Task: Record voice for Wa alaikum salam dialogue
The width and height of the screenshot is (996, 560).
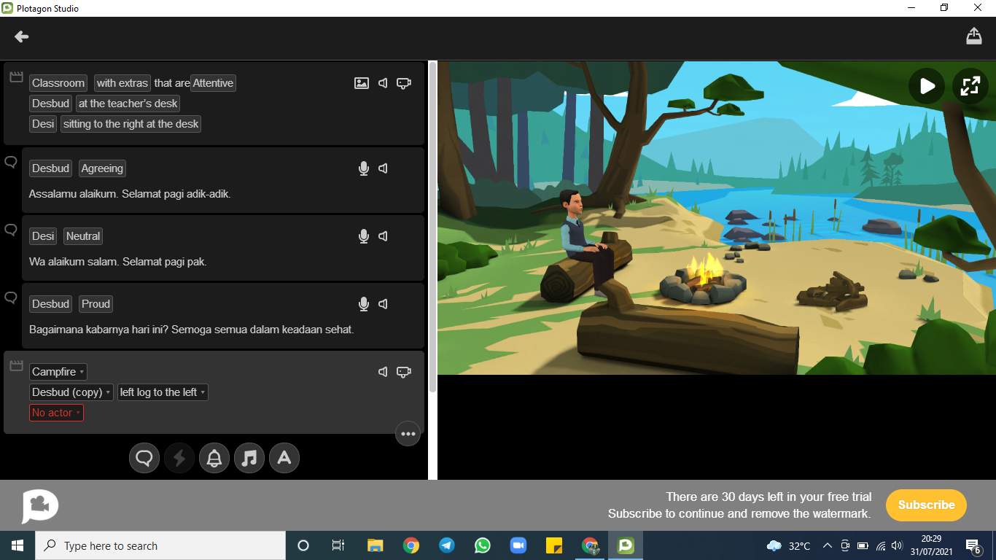Action: (x=364, y=236)
